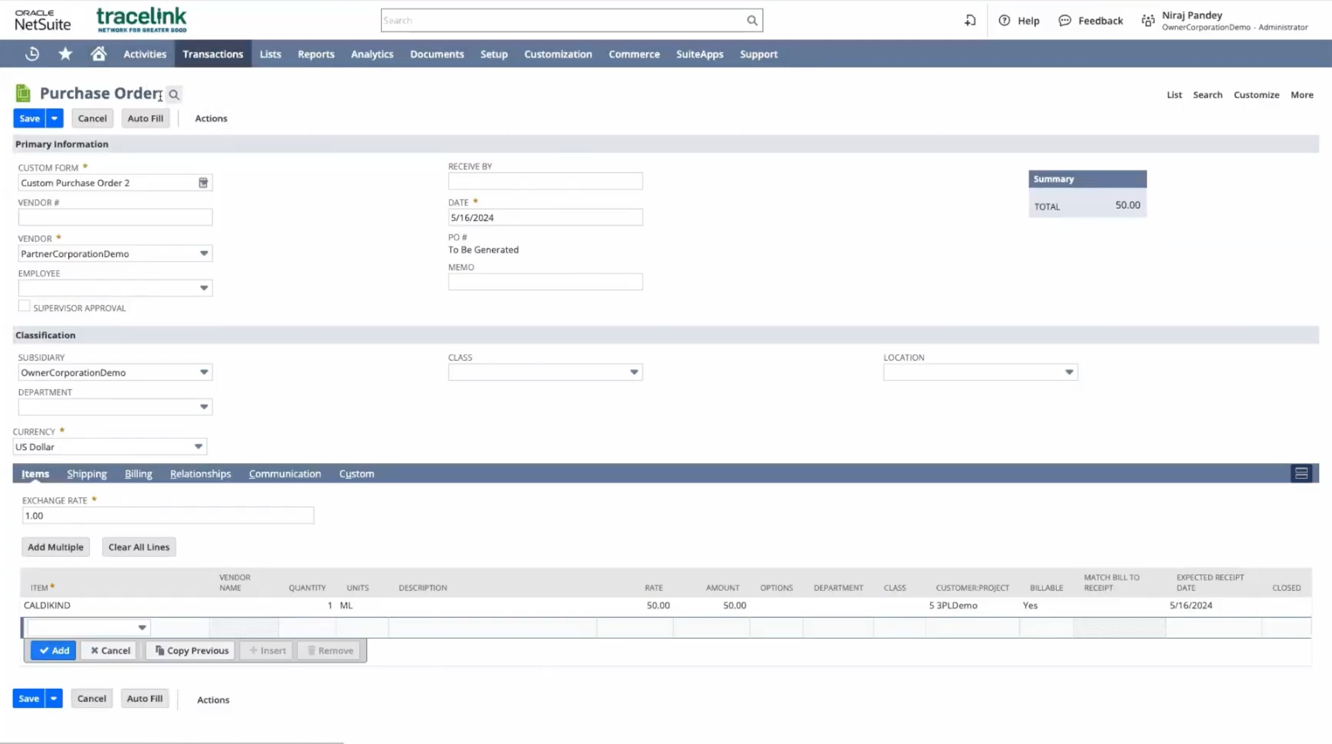Click the search icon beside Purchase Order title
Viewport: 1332px width, 744px height.
point(174,94)
